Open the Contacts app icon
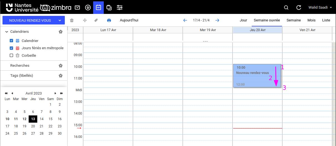 point(88,8)
